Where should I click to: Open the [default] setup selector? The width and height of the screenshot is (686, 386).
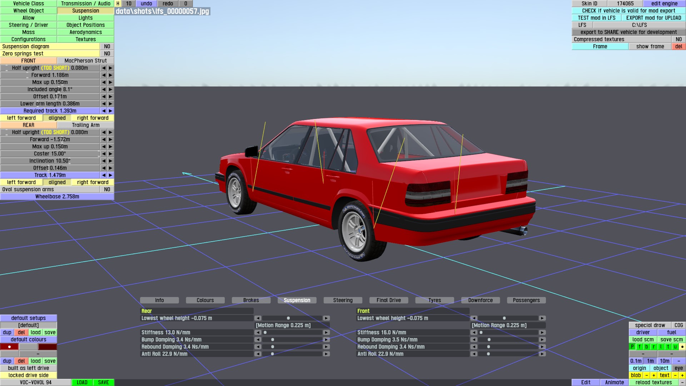[x=28, y=325]
